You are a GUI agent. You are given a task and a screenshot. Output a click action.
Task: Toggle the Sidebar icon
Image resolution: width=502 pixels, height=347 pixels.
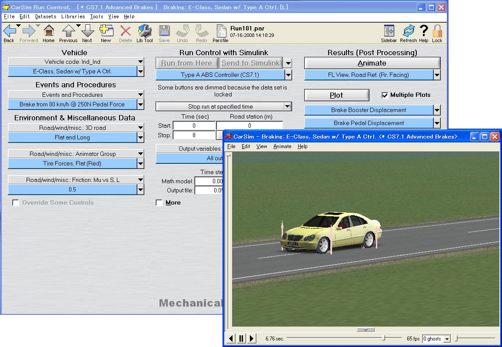click(x=389, y=31)
